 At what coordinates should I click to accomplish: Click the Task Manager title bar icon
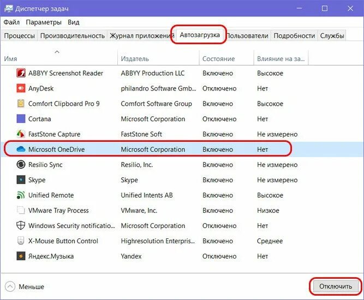tap(9, 9)
